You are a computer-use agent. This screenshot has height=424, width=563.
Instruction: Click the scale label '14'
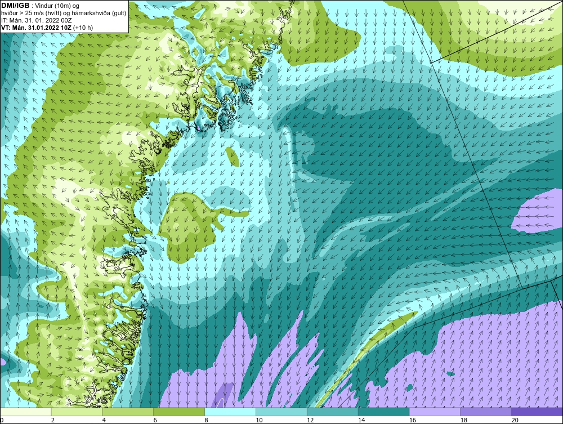coord(361,420)
